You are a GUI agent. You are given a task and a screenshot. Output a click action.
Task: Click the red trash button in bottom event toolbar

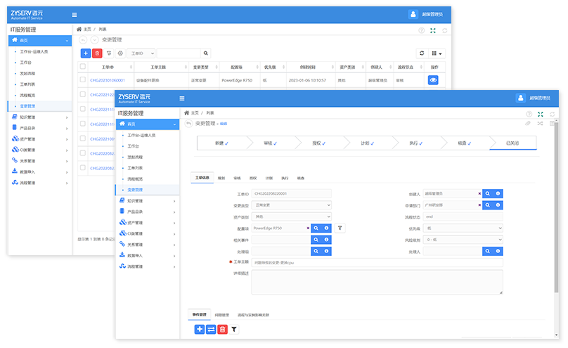coord(222,329)
